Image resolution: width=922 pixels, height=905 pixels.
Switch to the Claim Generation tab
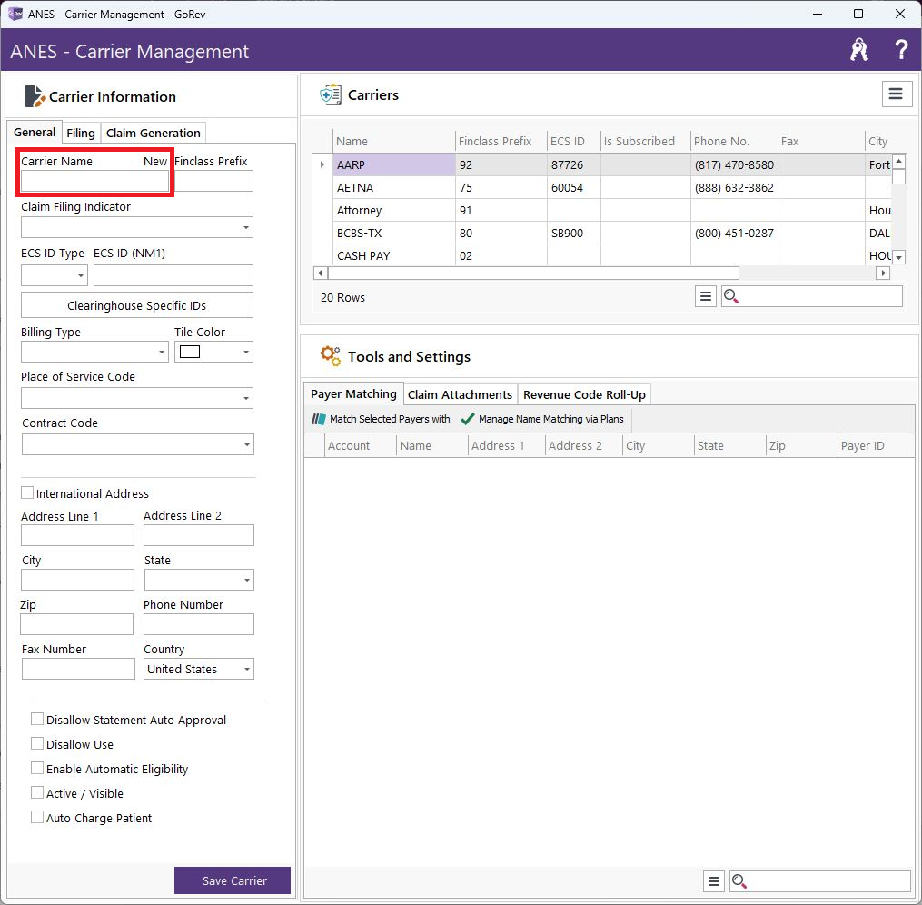(x=153, y=133)
